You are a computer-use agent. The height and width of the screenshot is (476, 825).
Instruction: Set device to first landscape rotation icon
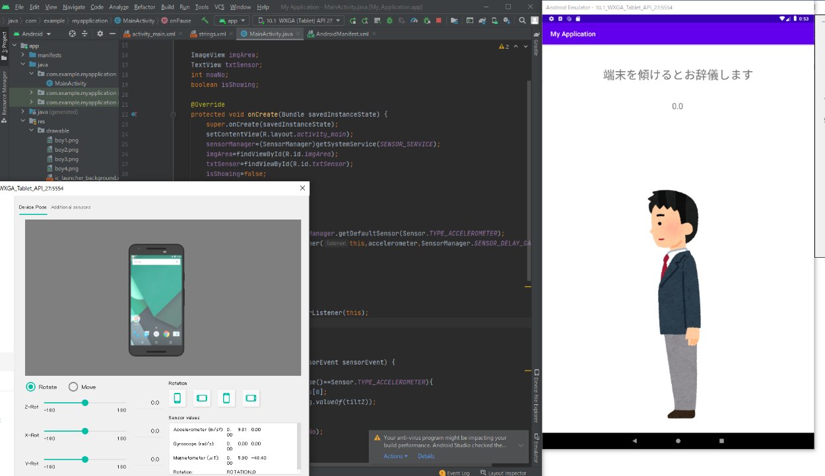[202, 398]
